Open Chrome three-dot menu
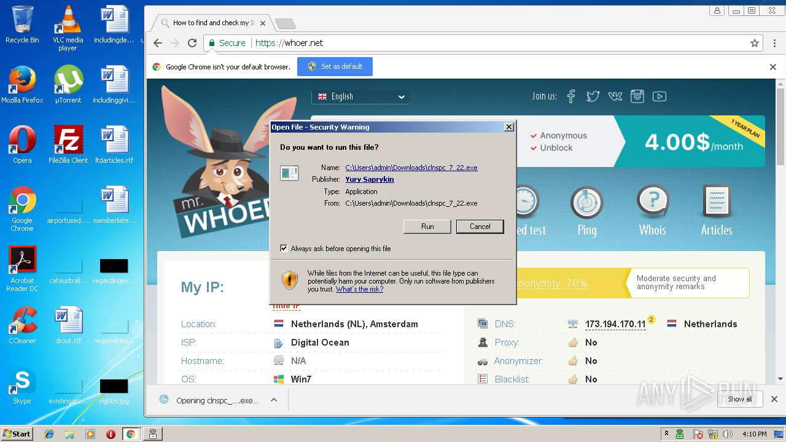The width and height of the screenshot is (786, 442). [x=773, y=43]
